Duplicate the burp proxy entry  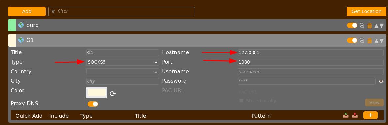[362, 25]
